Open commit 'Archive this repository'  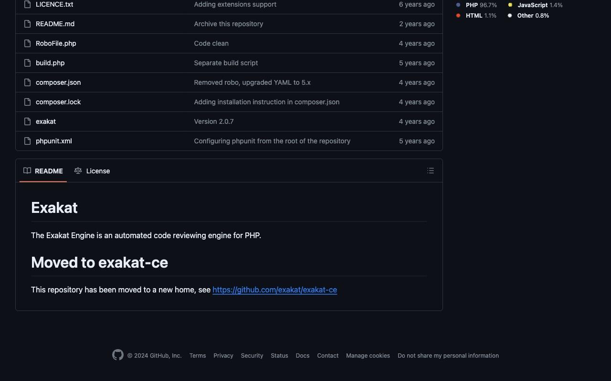pyautogui.click(x=229, y=24)
